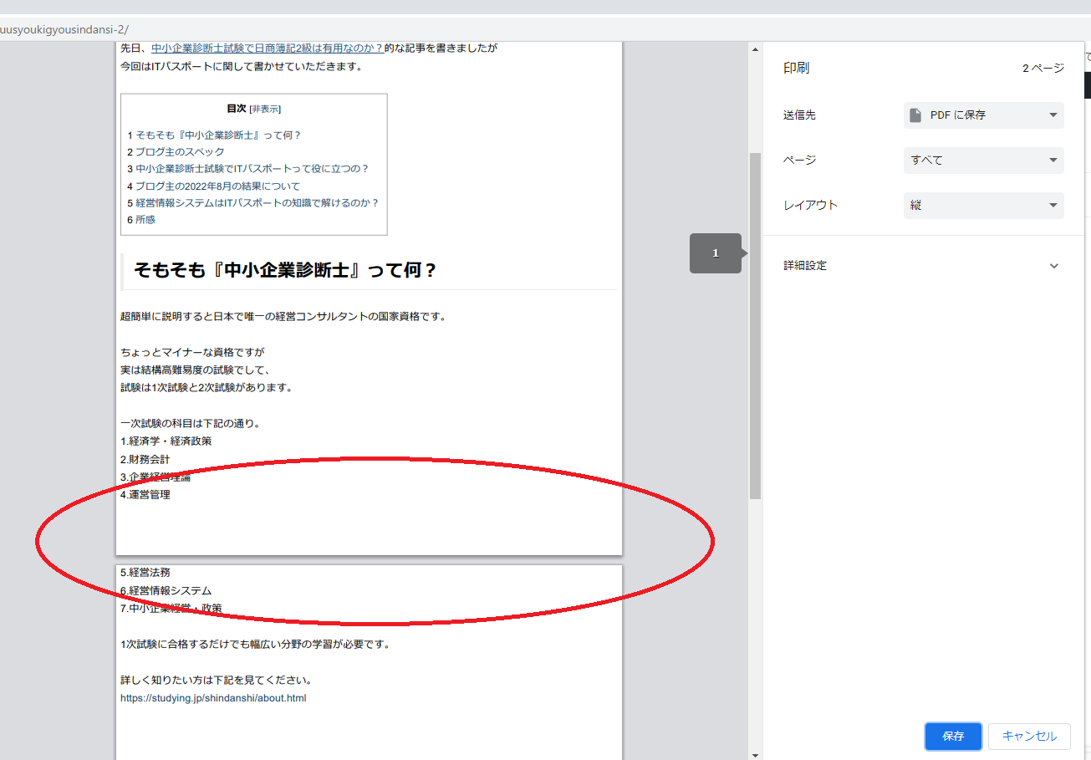The width and height of the screenshot is (1091, 760).
Task: Click the heading そもそも『中小企業診断士』って何？
Action: [x=285, y=271]
